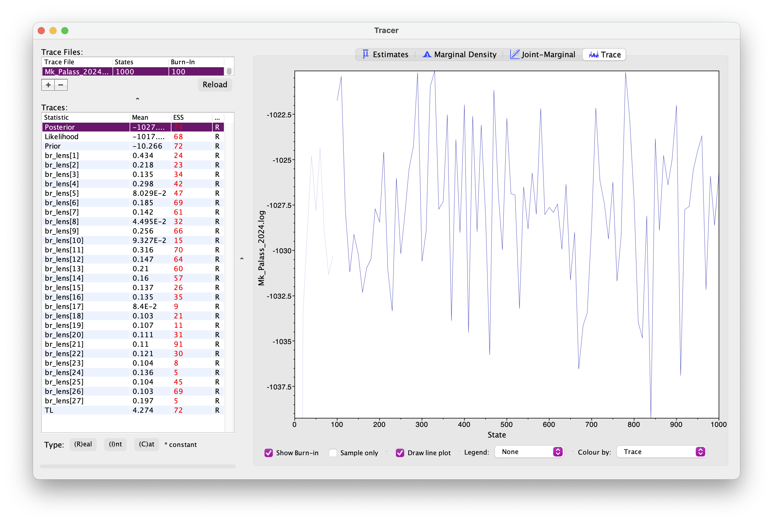Click the Joint-Marginal scatter plot icon

(x=514, y=54)
